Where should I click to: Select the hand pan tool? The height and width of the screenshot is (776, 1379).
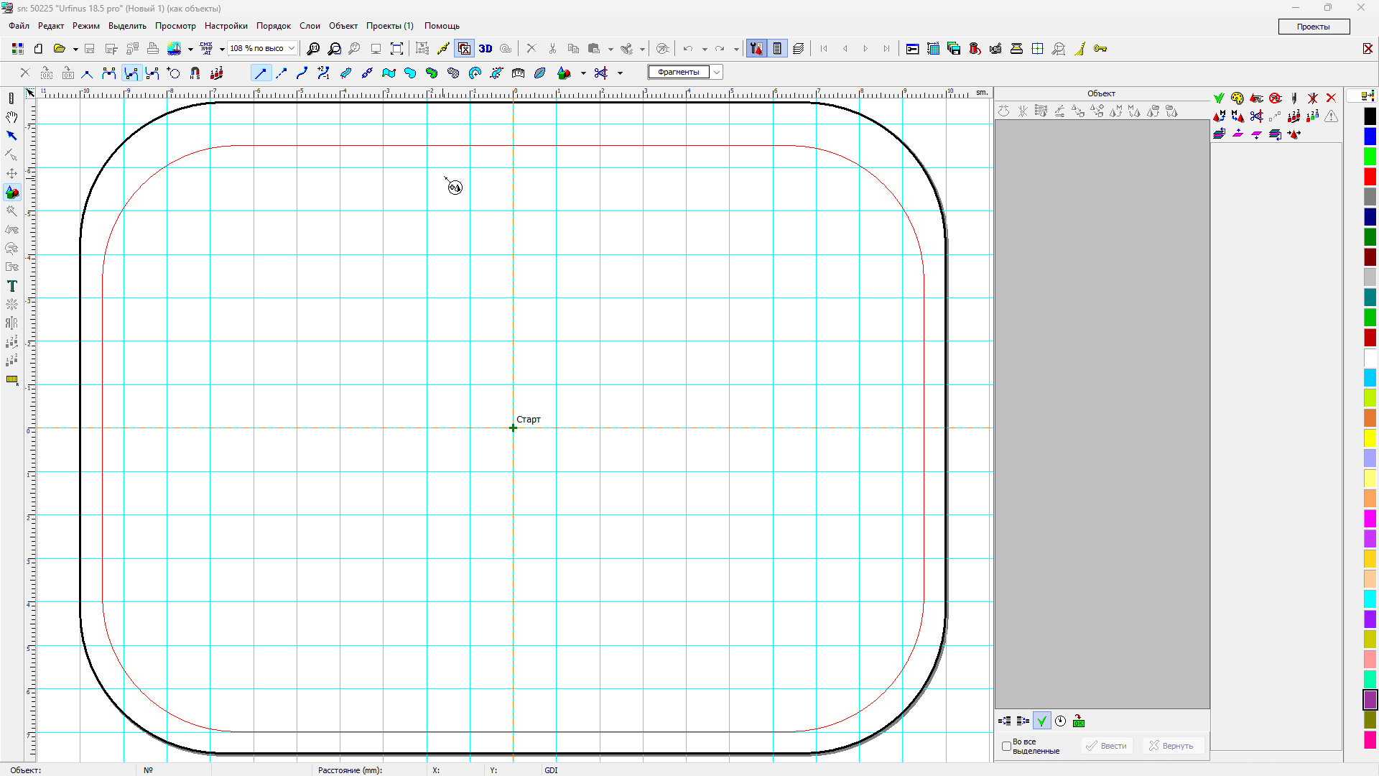[x=11, y=117]
